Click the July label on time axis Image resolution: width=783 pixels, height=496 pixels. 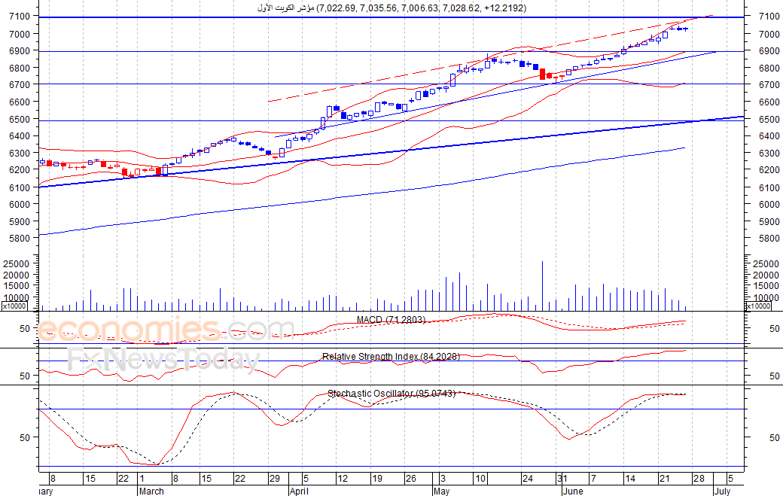click(723, 491)
